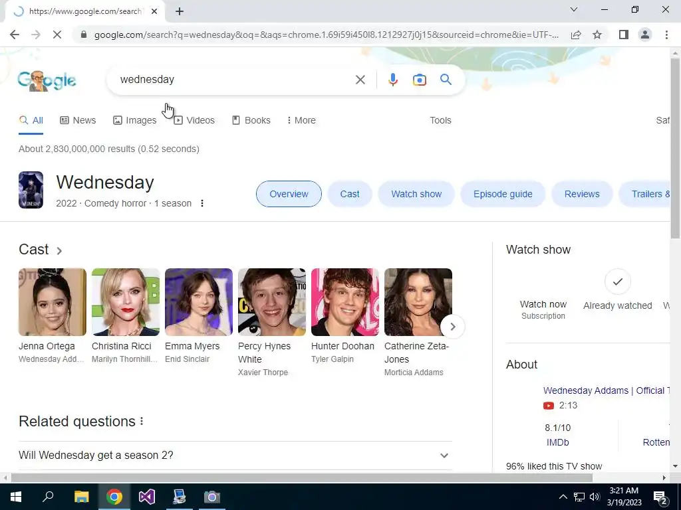The height and width of the screenshot is (510, 681).
Task: Show hidden system tray icons
Action: [x=563, y=497]
